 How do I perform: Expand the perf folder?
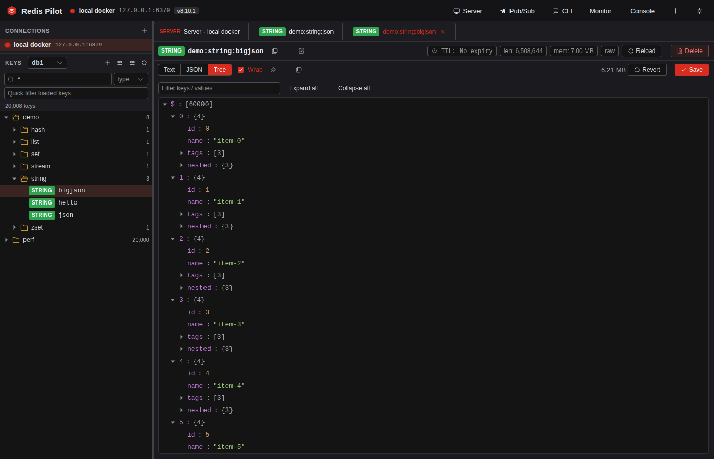[x=6, y=240]
